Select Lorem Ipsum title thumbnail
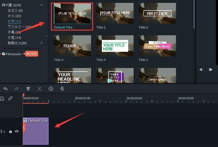The width and height of the screenshot is (218, 147). coord(157,75)
